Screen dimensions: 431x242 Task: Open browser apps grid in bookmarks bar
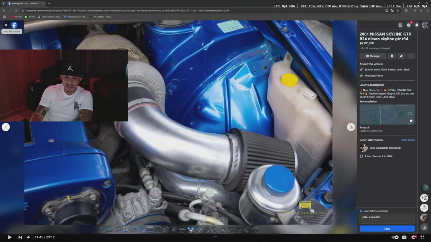pos(4,16)
